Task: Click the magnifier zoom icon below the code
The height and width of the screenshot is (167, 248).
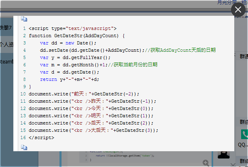Action: (x=206, y=163)
